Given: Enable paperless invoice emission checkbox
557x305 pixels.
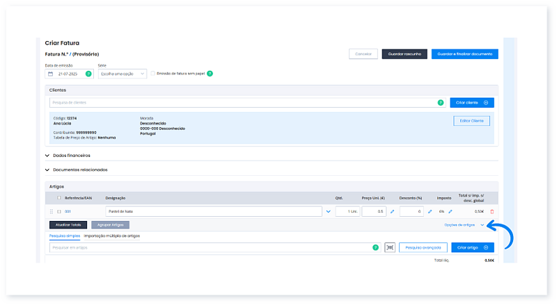Looking at the screenshot, I should tap(153, 73).
